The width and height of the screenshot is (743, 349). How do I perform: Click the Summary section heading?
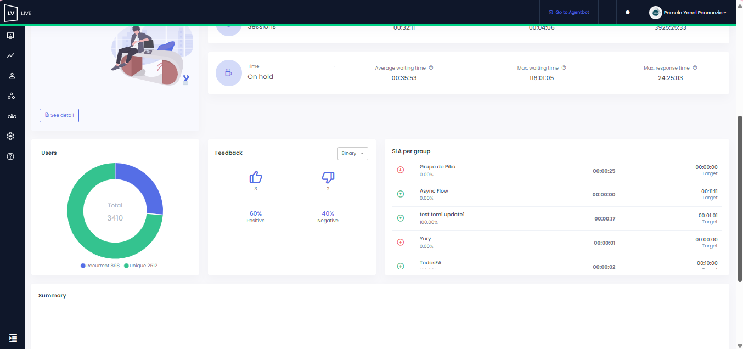[x=52, y=295]
